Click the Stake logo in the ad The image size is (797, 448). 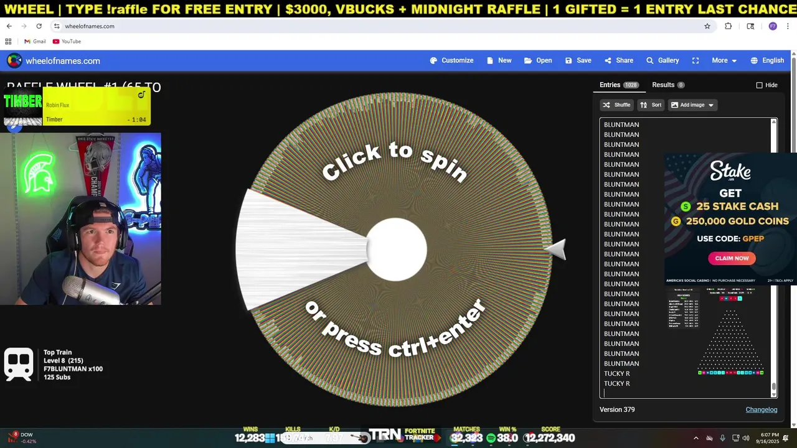(x=730, y=171)
